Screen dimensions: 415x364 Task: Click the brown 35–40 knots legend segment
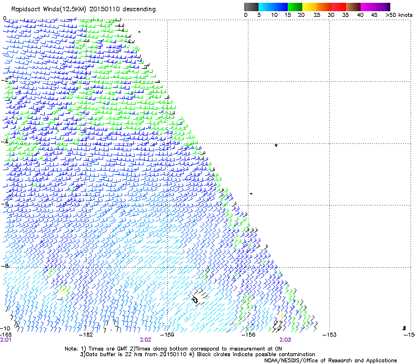click(x=353, y=7)
